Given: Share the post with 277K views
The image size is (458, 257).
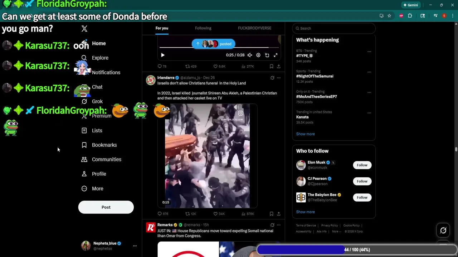Looking at the screenshot, I should point(279,66).
